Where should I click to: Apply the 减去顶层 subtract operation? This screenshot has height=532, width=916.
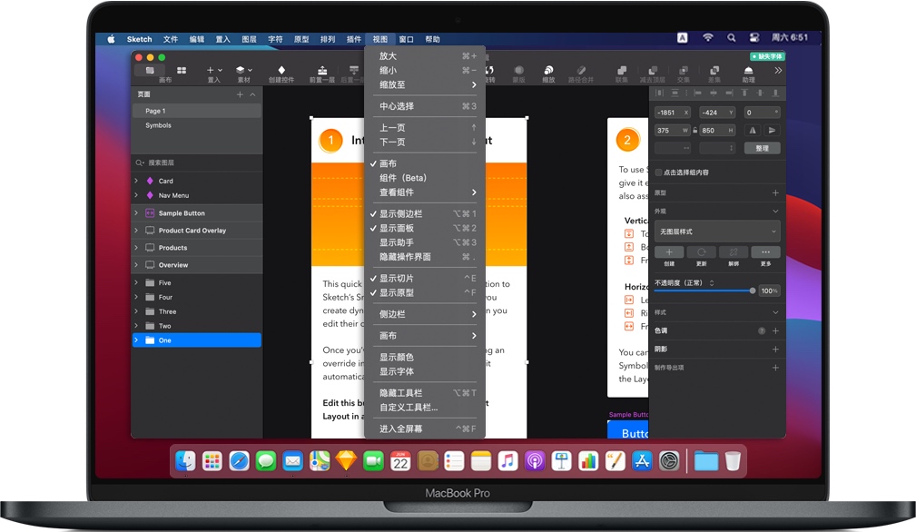[653, 70]
